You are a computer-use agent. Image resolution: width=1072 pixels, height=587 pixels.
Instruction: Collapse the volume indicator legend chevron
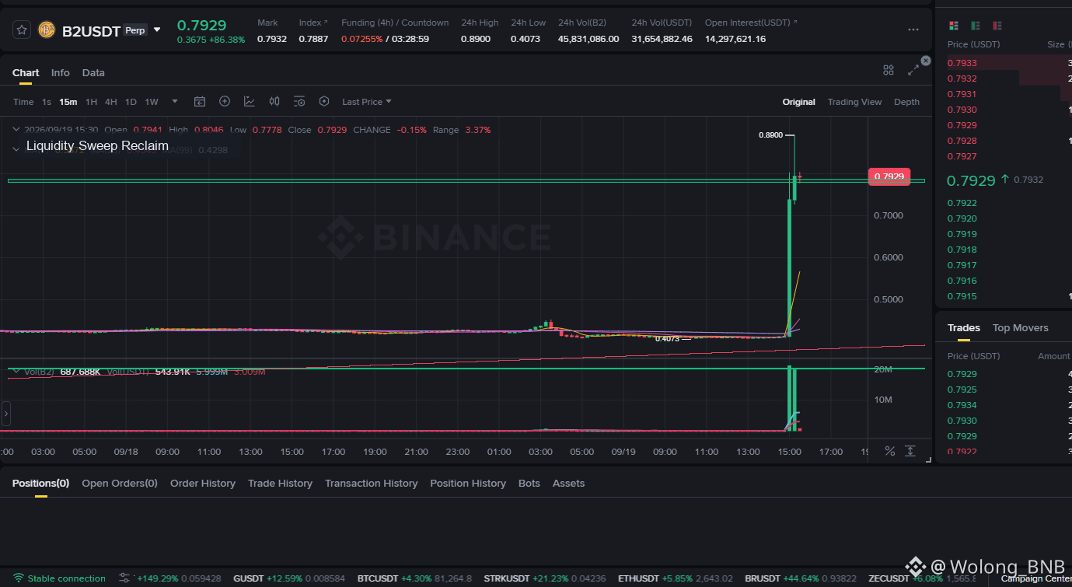pyautogui.click(x=16, y=372)
